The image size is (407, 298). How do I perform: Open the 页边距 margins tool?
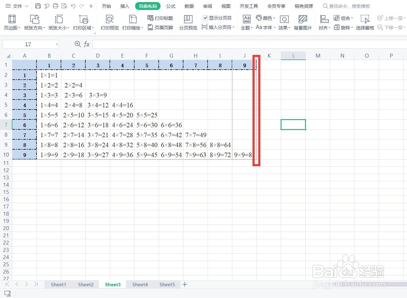(12, 23)
